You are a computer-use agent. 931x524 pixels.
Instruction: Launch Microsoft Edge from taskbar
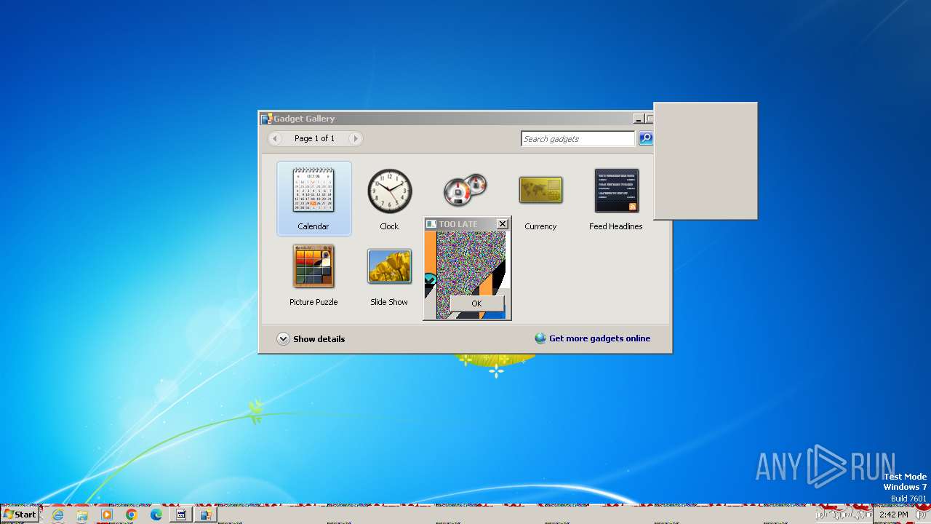coord(156,515)
